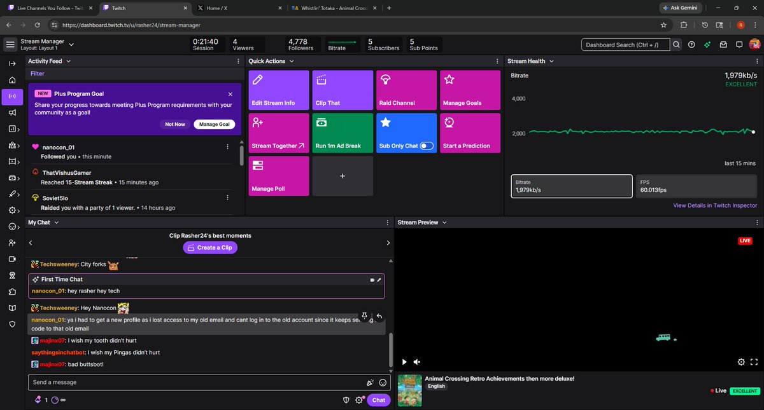Viewport: 764px width, 410px height.
Task: Expand the Stream Health panel dropdown
Action: tap(551, 61)
